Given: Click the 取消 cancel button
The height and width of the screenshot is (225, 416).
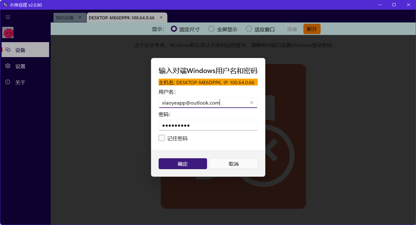Looking at the screenshot, I should 233,164.
